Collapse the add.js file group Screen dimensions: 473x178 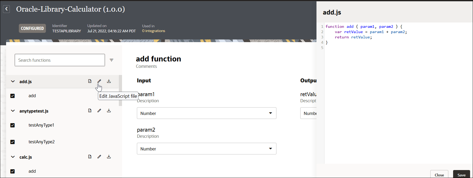[13, 82]
